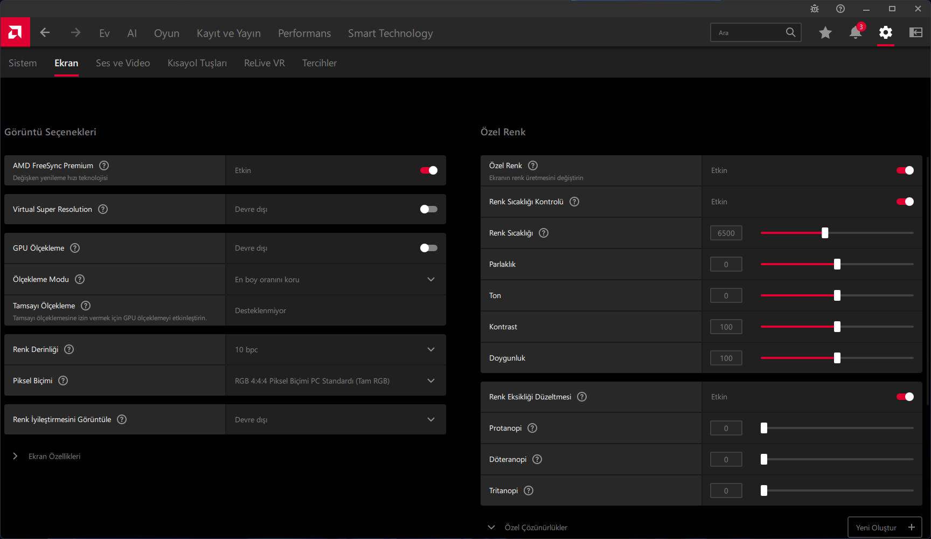The image size is (931, 539).
Task: Switch to Ses ve Video subtab
Action: (123, 63)
